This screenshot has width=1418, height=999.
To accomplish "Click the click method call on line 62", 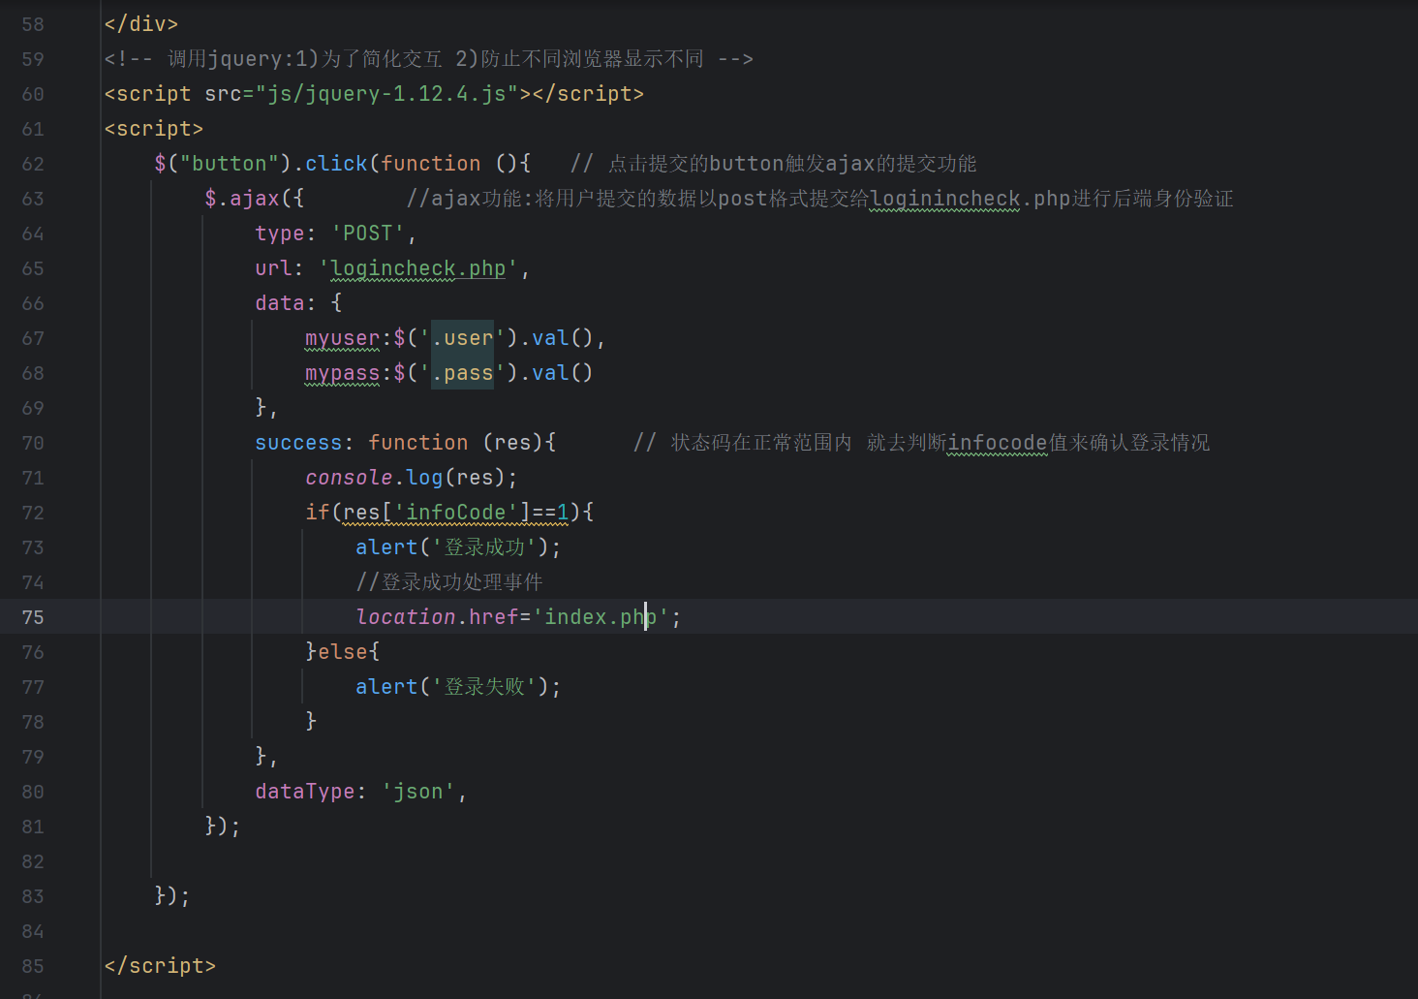I will [x=336, y=164].
